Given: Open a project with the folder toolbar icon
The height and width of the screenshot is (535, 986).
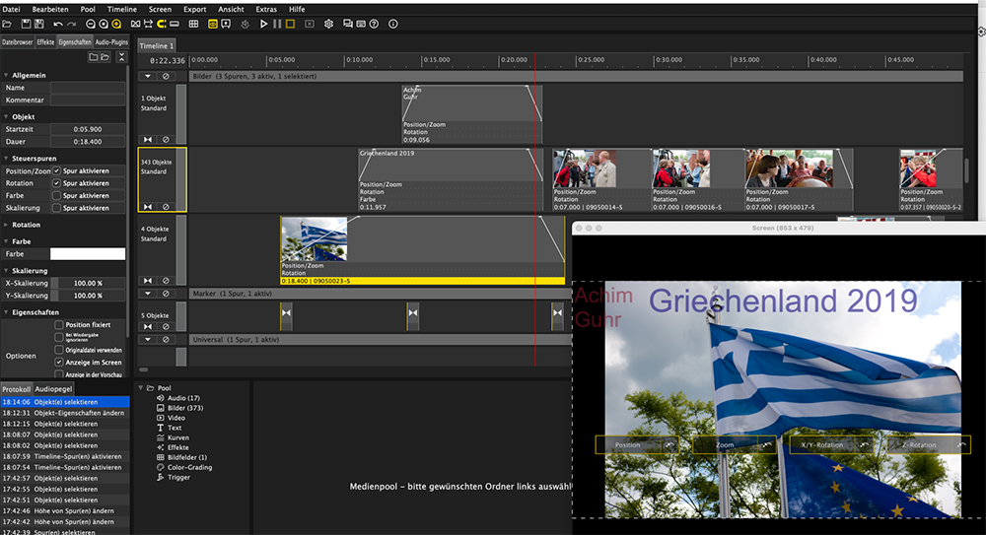Looking at the screenshot, I should (7, 24).
